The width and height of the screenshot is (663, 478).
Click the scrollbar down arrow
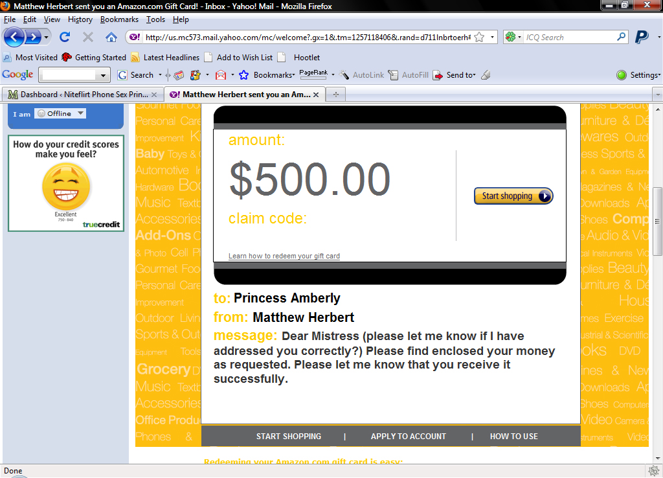[x=657, y=459]
